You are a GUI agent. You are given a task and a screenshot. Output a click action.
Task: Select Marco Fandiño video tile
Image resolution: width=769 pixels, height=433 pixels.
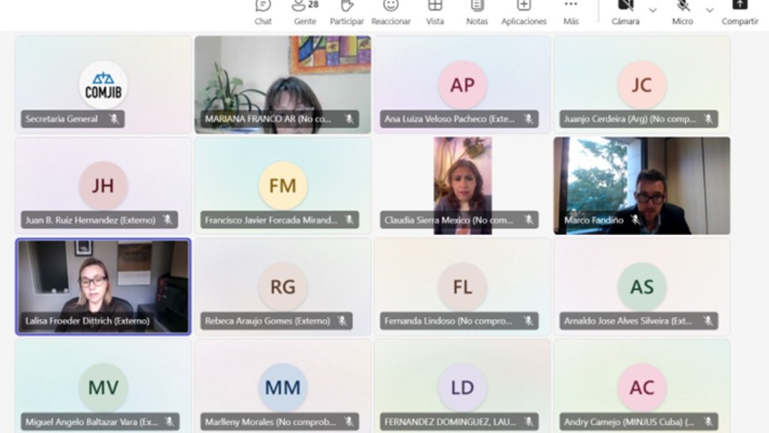click(x=642, y=186)
